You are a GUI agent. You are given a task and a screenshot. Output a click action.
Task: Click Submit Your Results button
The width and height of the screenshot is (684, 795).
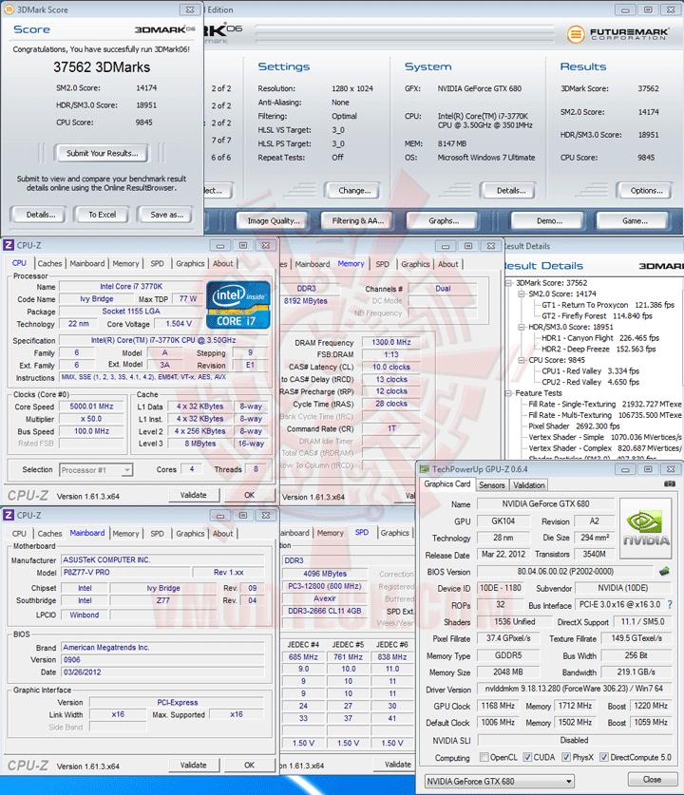[102, 153]
